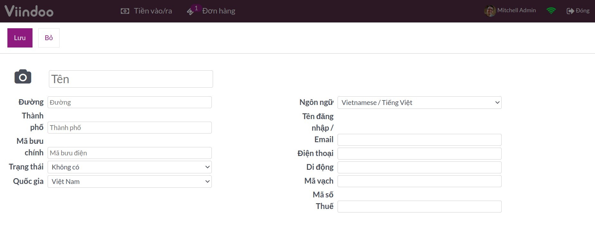
Task: Click into the Đường street field
Action: [x=130, y=102]
